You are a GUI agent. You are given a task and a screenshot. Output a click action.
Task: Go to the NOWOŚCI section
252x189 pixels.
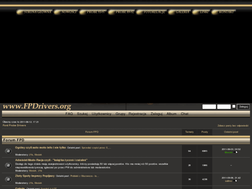[66, 12]
